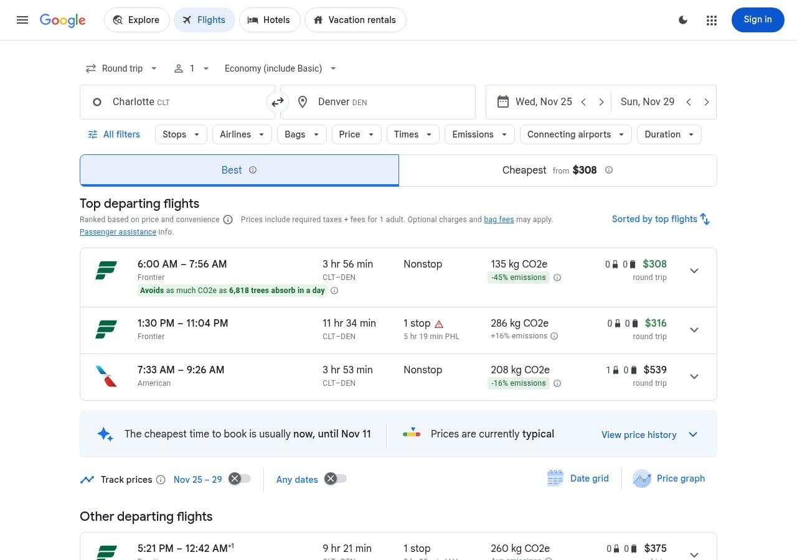Switch to the Vacation rentals tab
797x560 pixels.
355,20
